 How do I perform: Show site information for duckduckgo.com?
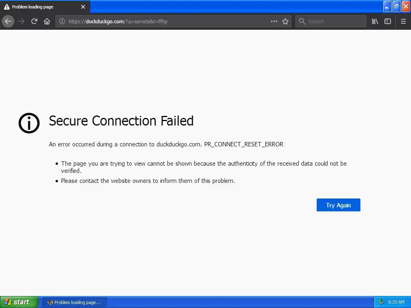62,21
